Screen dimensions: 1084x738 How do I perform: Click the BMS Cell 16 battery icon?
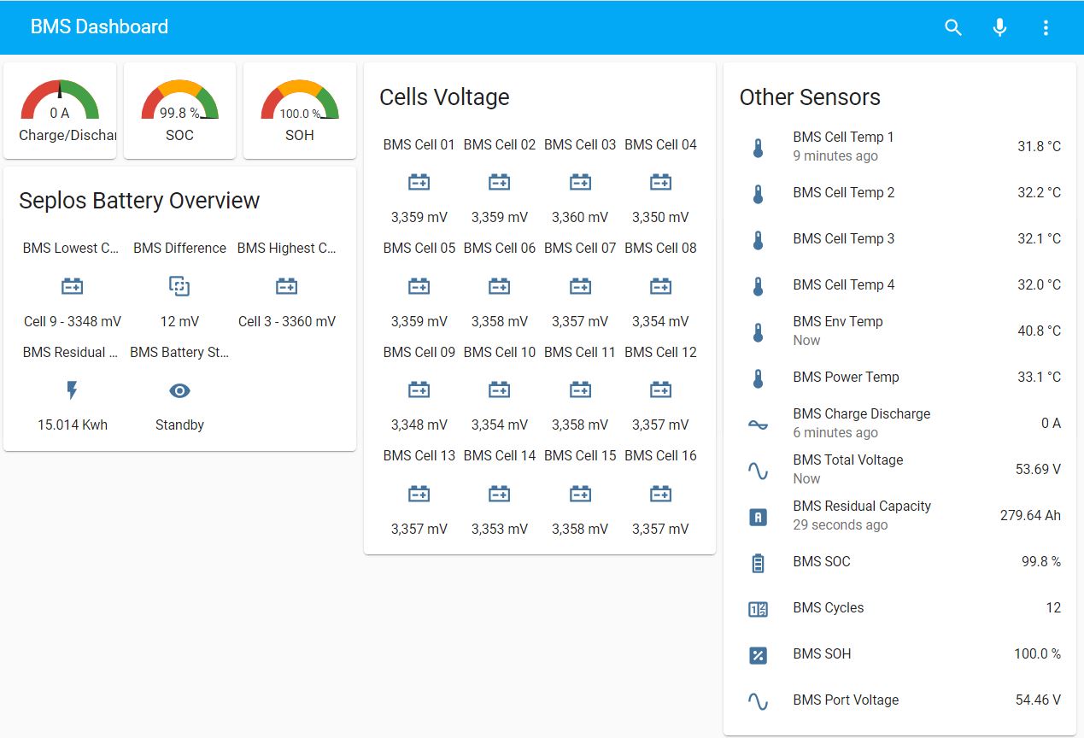coord(660,493)
